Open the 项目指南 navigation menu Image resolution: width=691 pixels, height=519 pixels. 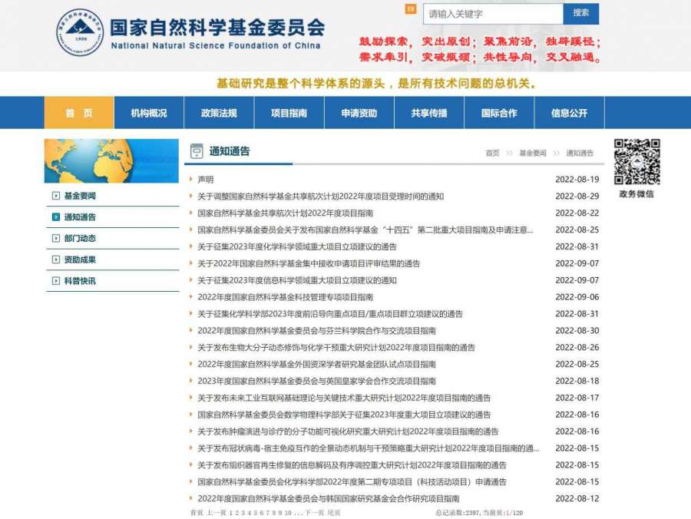pyautogui.click(x=289, y=113)
